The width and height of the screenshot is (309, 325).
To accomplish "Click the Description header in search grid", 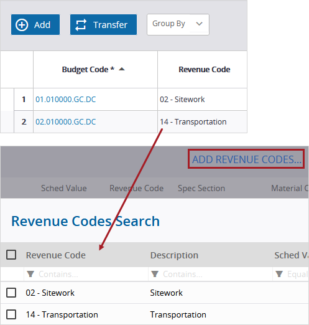I will click(x=174, y=255).
